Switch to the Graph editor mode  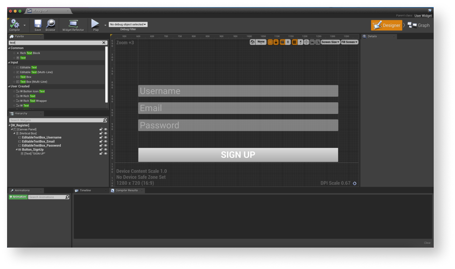tap(419, 25)
